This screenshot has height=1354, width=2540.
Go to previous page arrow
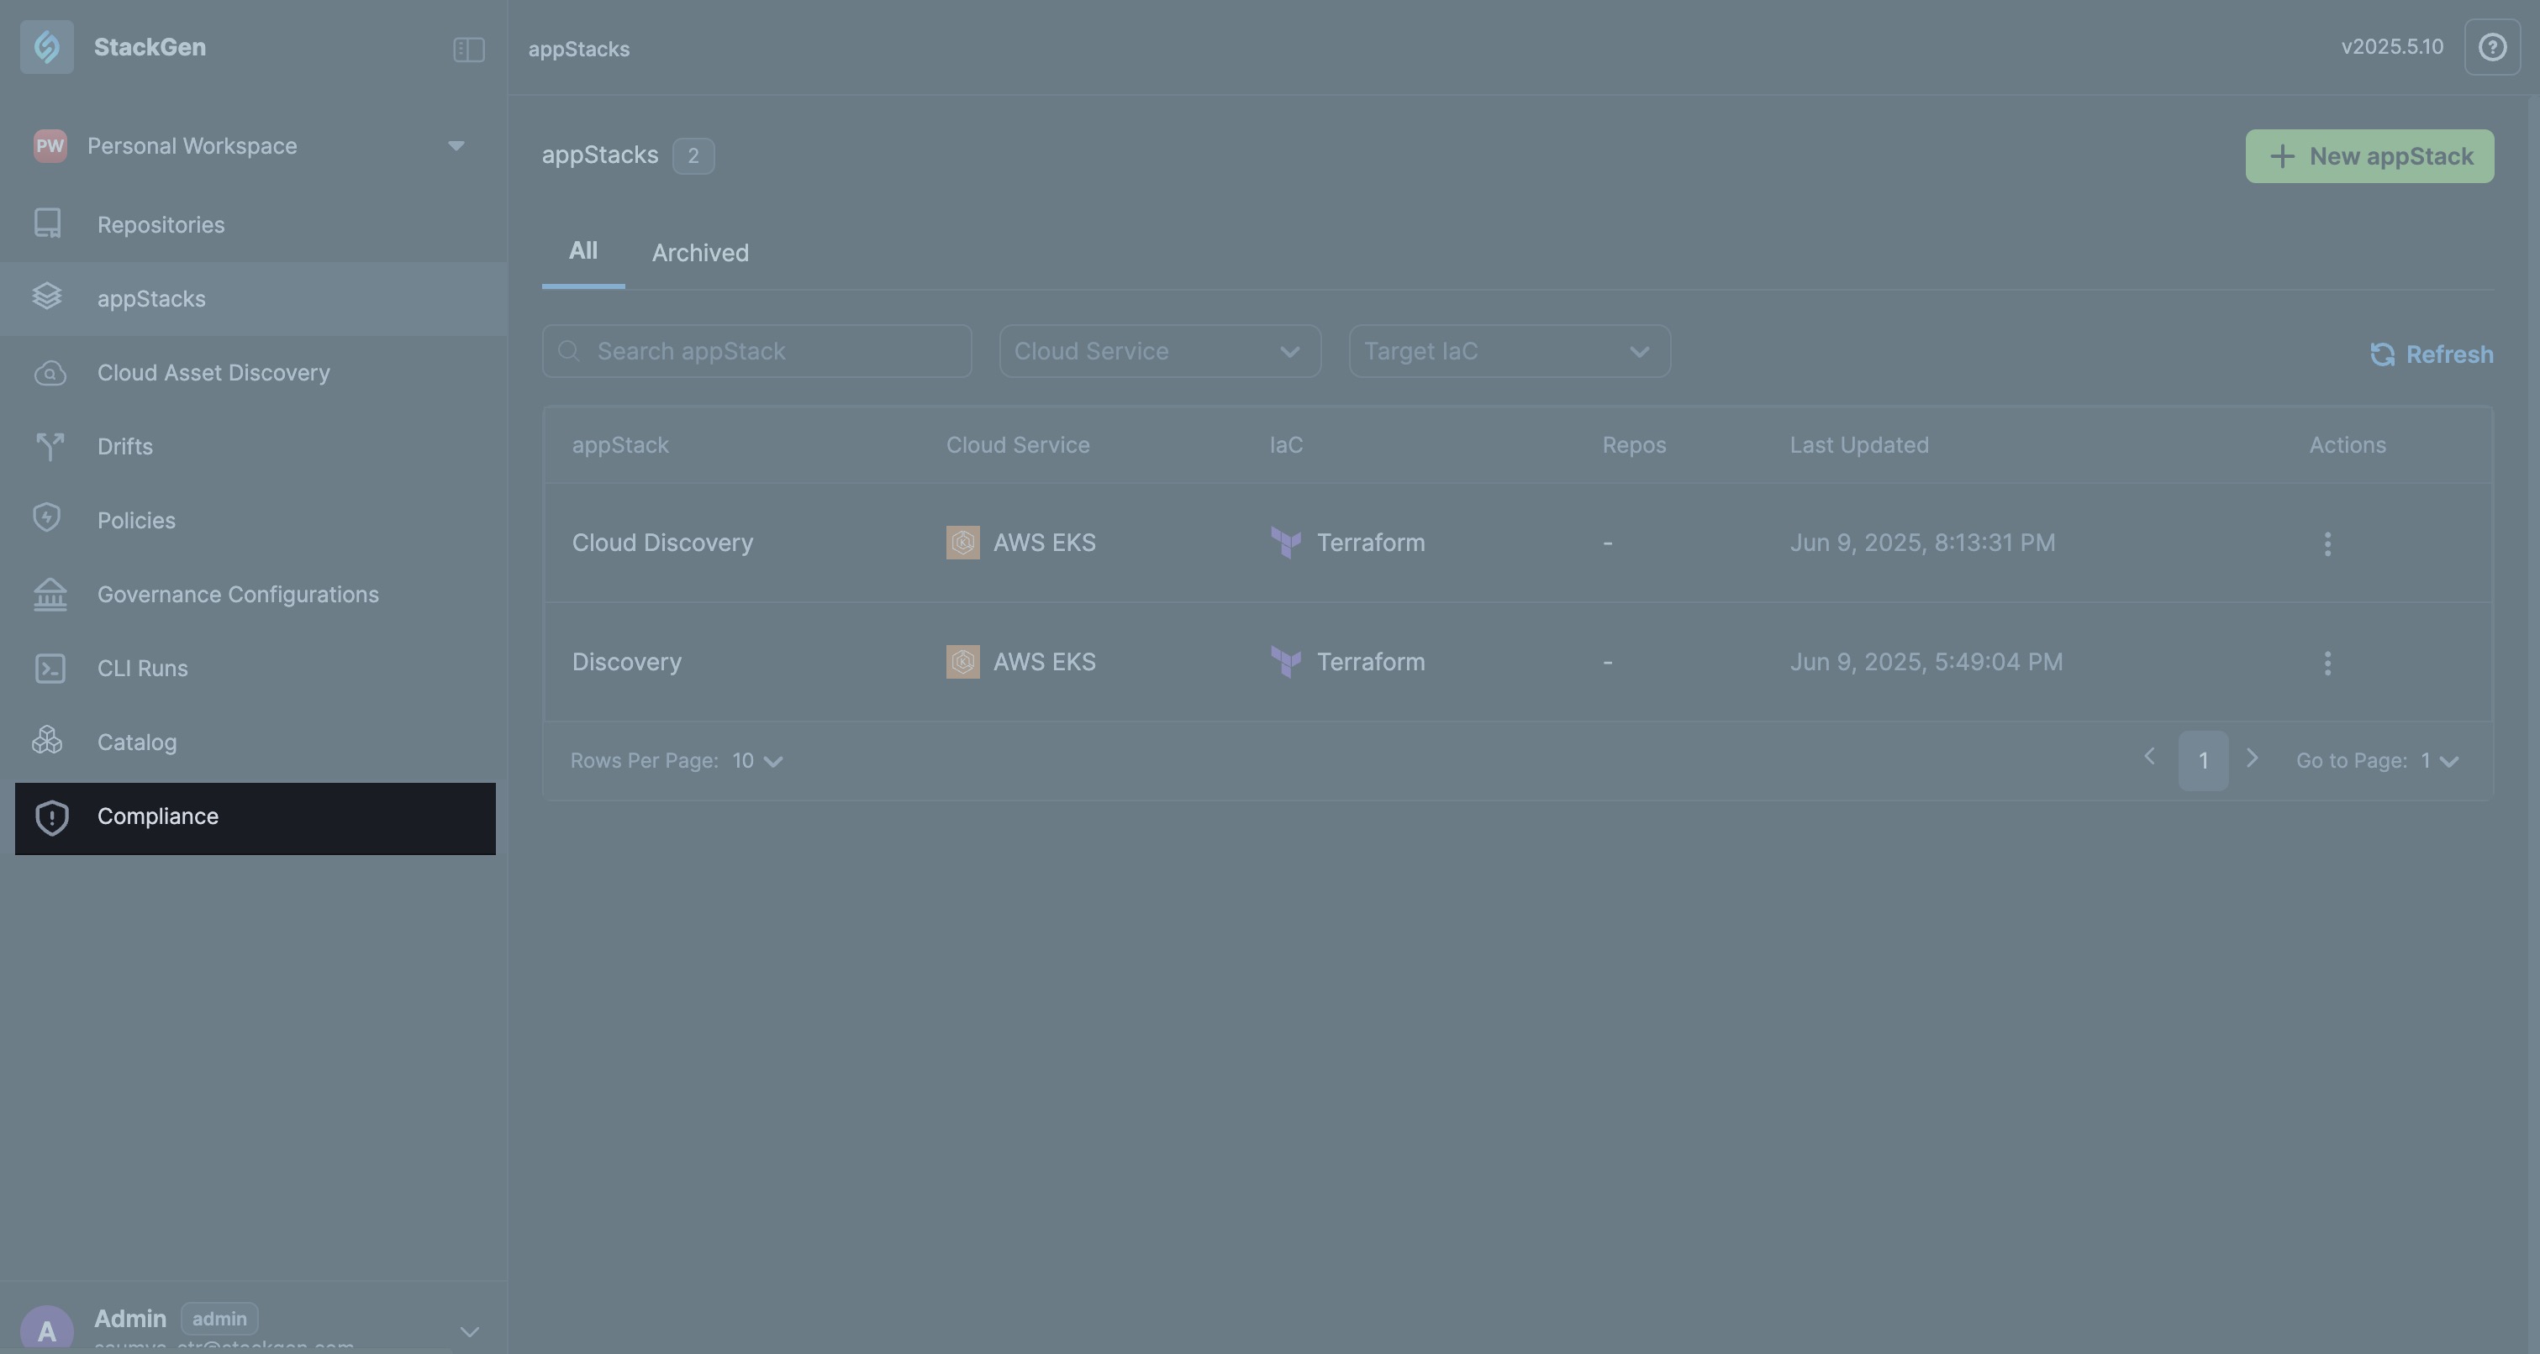click(x=2149, y=757)
